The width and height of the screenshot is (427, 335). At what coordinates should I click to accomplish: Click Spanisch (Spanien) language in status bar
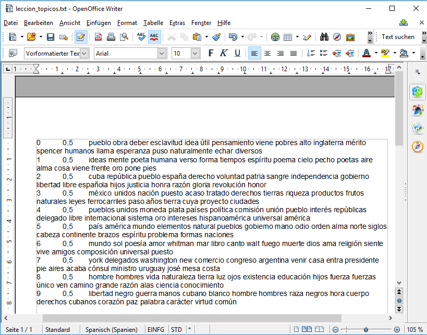click(x=111, y=330)
